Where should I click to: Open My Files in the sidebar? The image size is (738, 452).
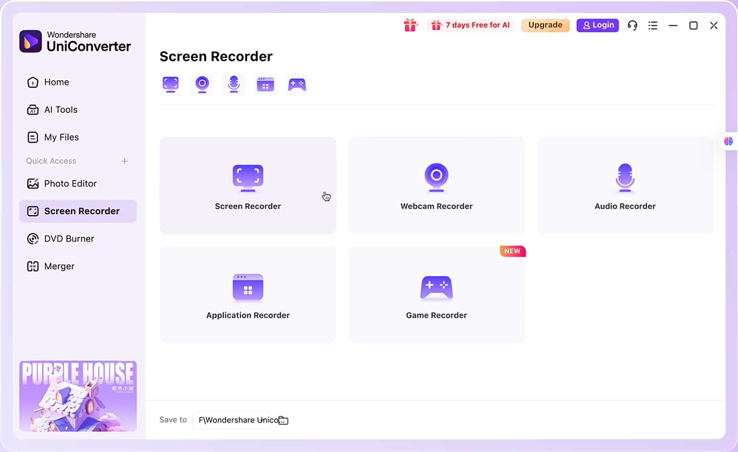[x=78, y=137]
